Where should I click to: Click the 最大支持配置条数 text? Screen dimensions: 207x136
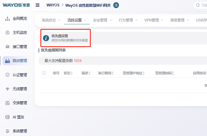[59, 61]
